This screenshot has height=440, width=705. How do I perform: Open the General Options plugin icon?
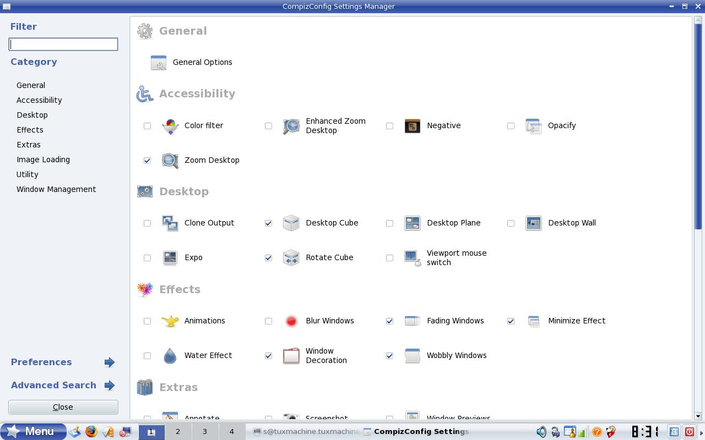[159, 63]
